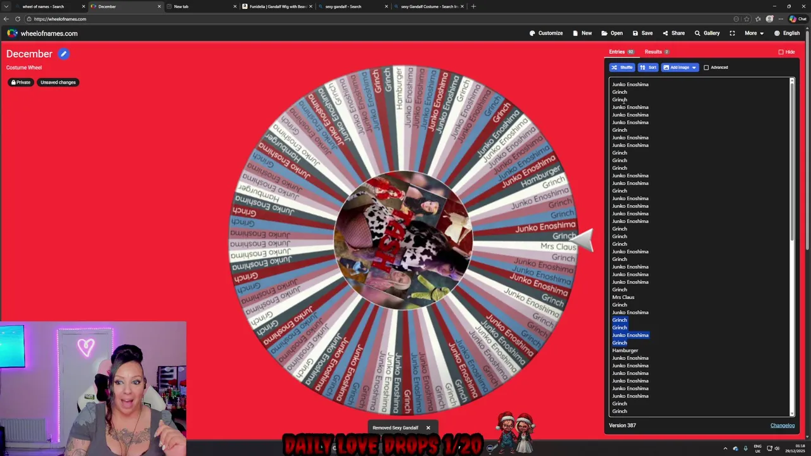Select the Mrs Claus entry in the list
Image resolution: width=811 pixels, height=456 pixels.
(x=623, y=297)
